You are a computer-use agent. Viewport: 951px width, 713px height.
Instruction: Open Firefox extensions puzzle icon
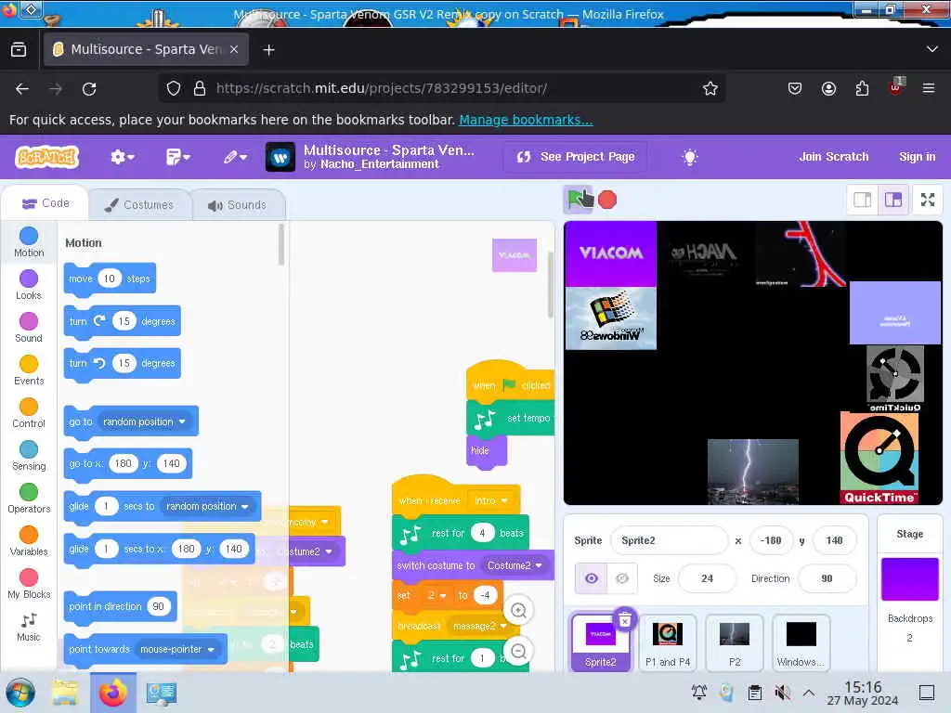(862, 88)
